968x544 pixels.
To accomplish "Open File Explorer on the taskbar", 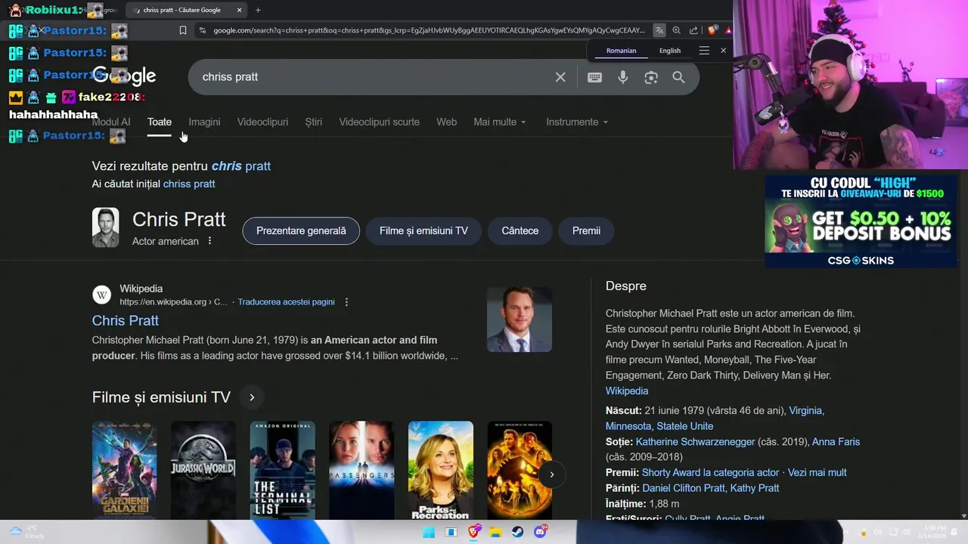I will pyautogui.click(x=495, y=532).
